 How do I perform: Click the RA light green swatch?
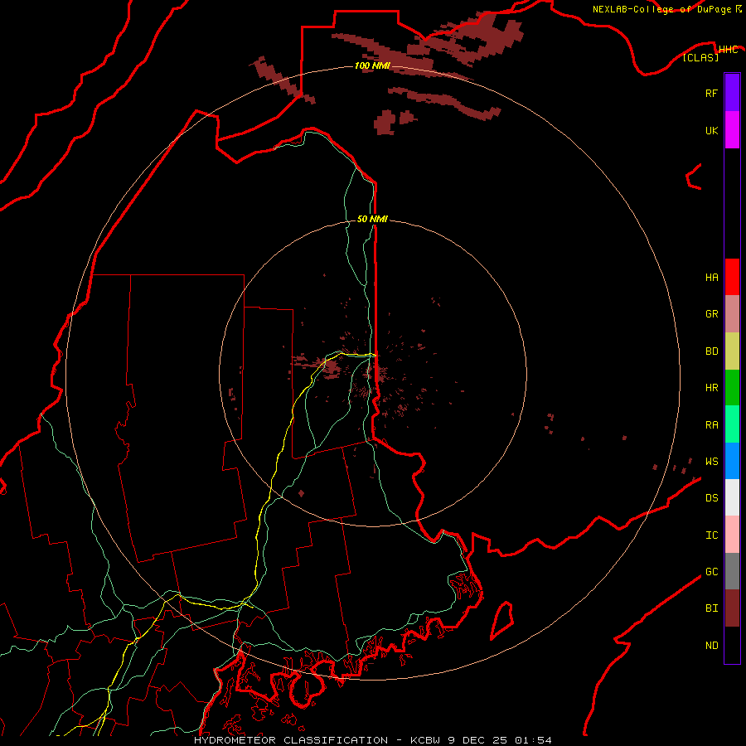click(732, 424)
